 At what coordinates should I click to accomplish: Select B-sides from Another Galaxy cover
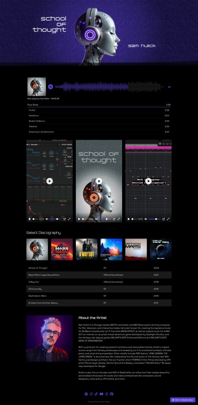tap(161, 249)
